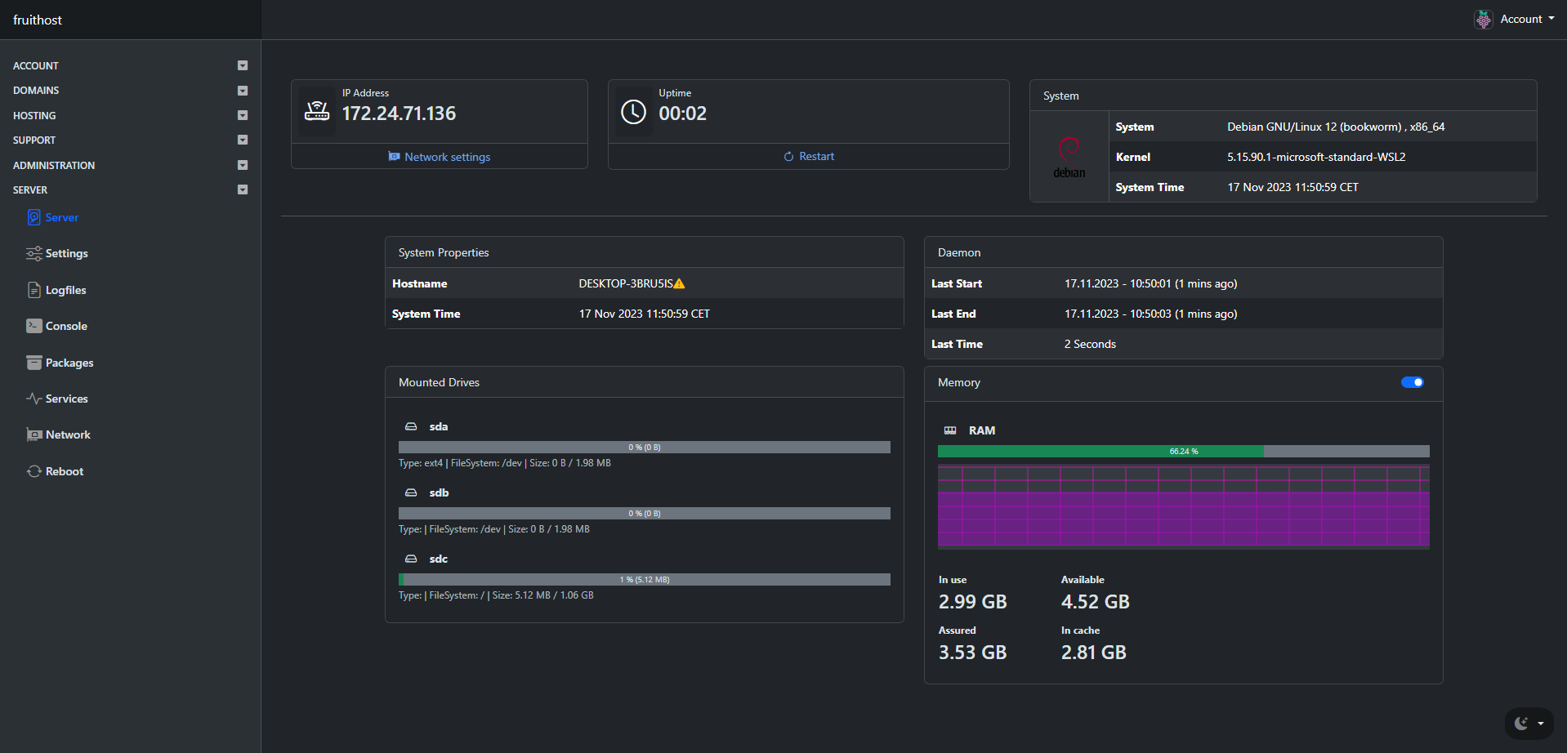Screen dimensions: 1567x753
Task: Click the Services activity icon
Action: 33,399
